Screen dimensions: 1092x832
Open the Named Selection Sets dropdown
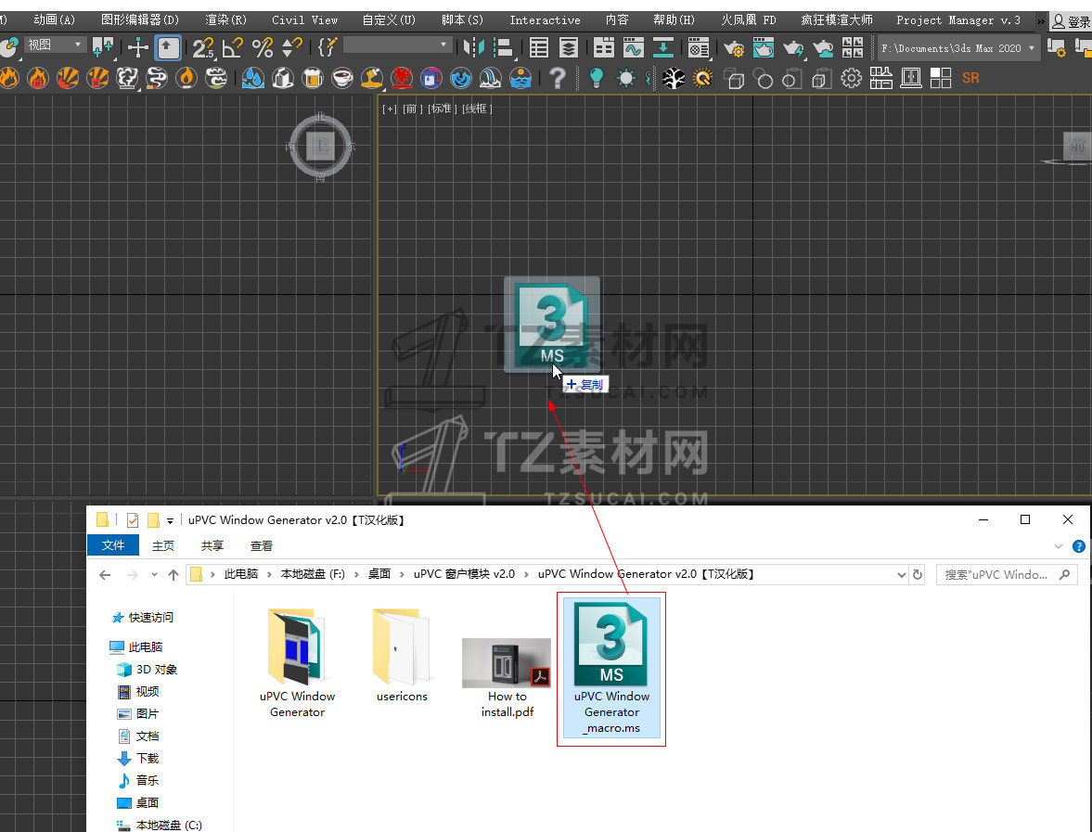coord(396,46)
